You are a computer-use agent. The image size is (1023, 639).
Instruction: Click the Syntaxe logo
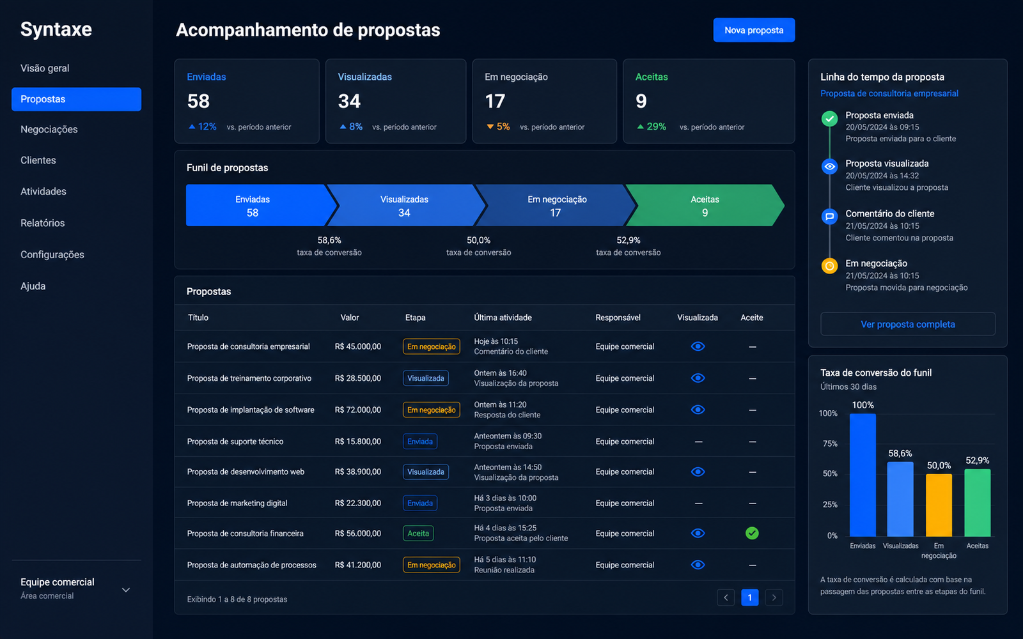click(x=56, y=29)
